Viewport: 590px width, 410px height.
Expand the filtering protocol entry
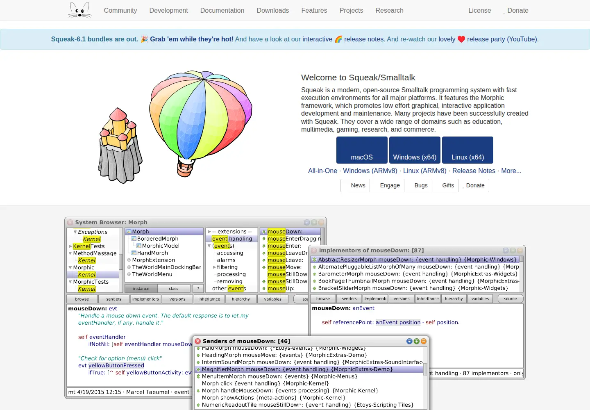215,267
